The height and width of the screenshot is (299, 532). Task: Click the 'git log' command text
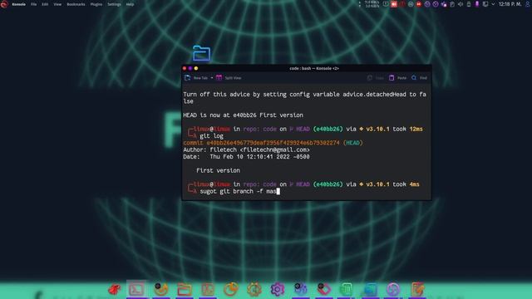click(x=211, y=136)
